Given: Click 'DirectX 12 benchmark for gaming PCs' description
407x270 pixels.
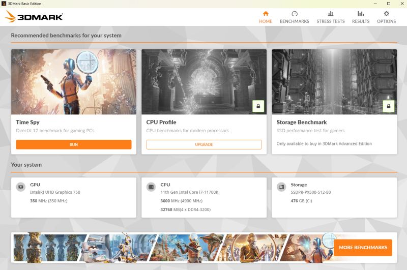Looking at the screenshot, I should click(x=55, y=131).
